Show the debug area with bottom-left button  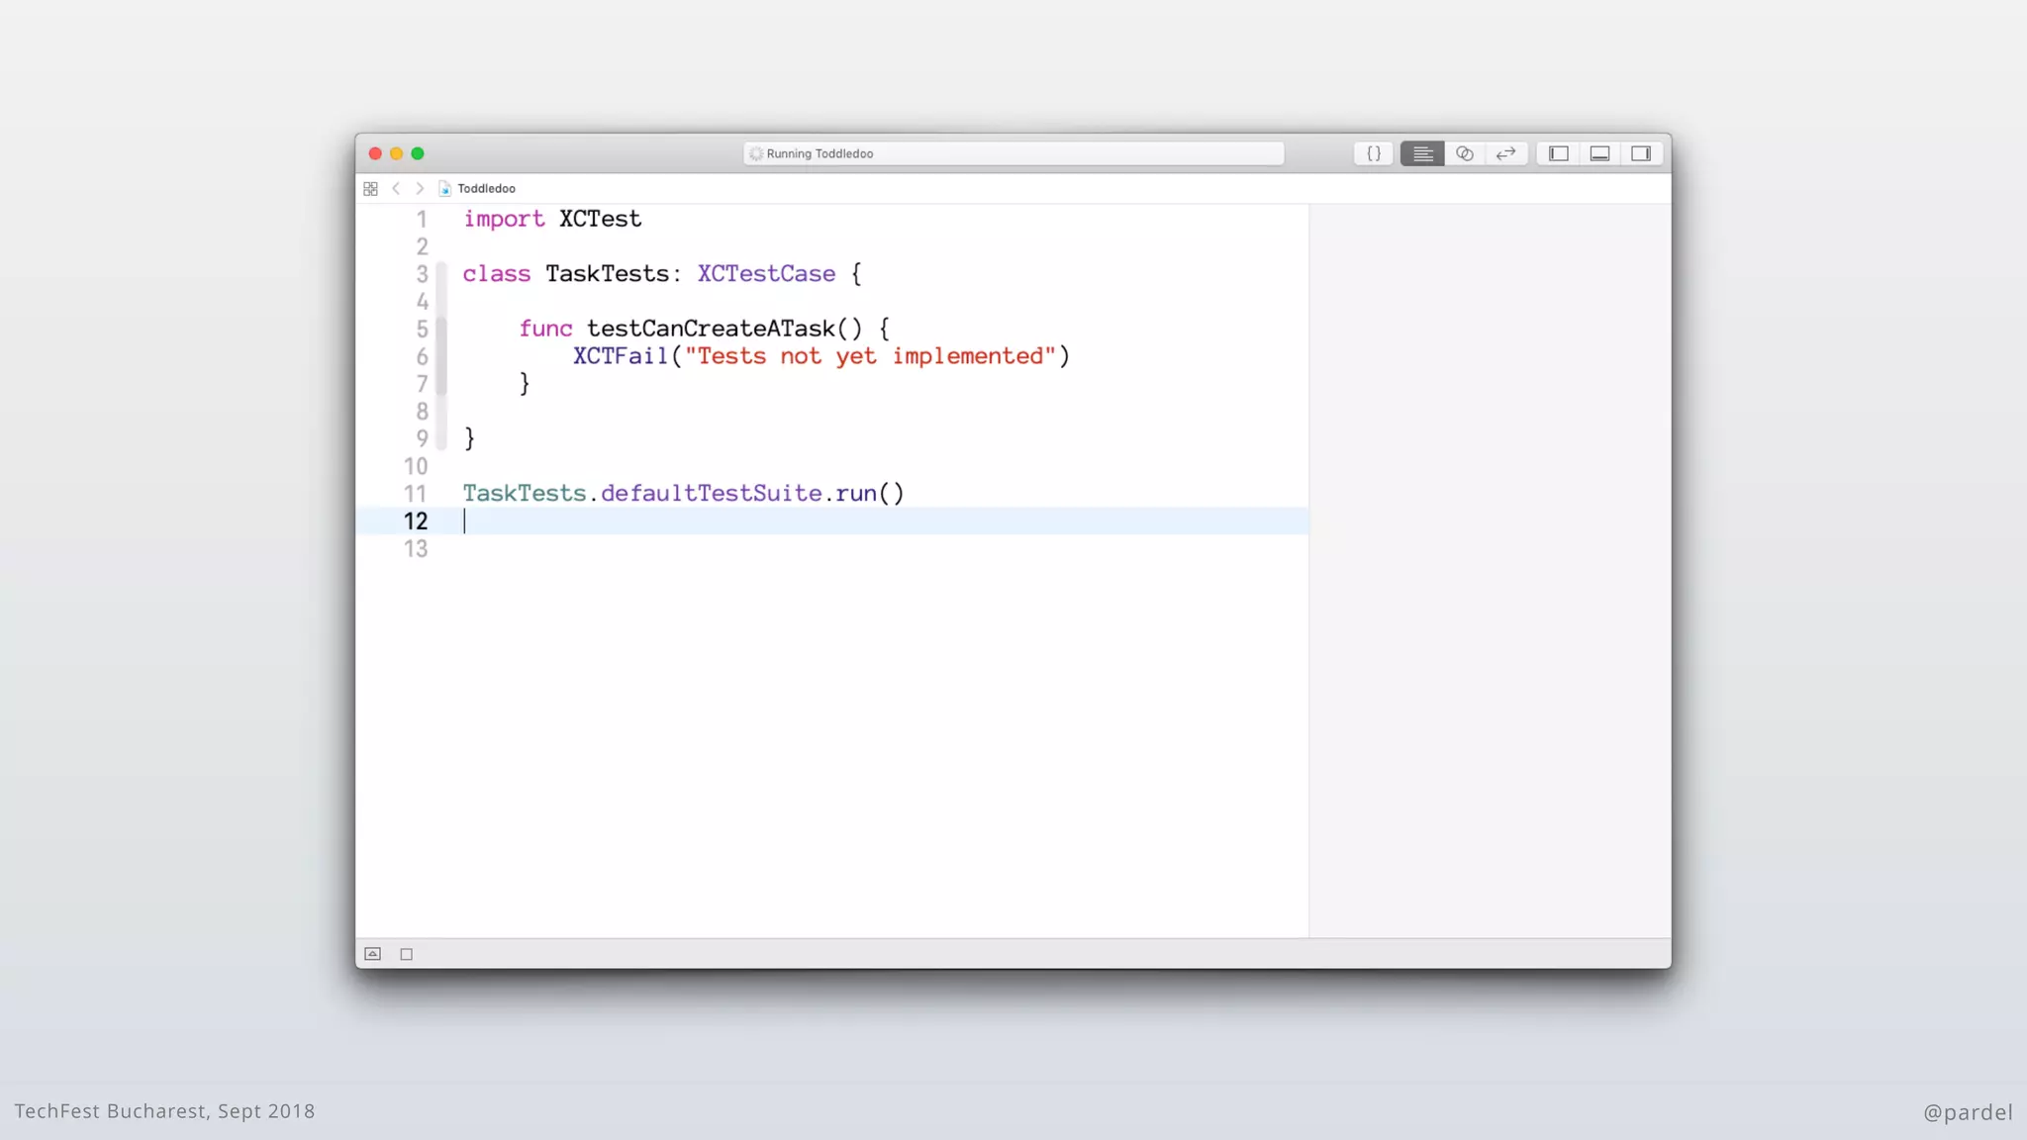tap(373, 954)
